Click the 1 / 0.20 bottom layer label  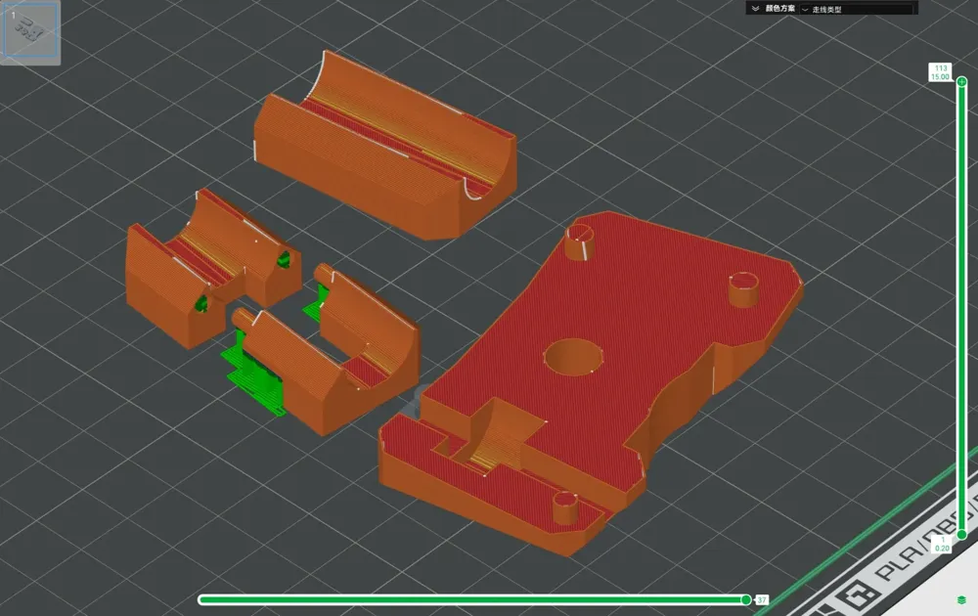tap(942, 545)
